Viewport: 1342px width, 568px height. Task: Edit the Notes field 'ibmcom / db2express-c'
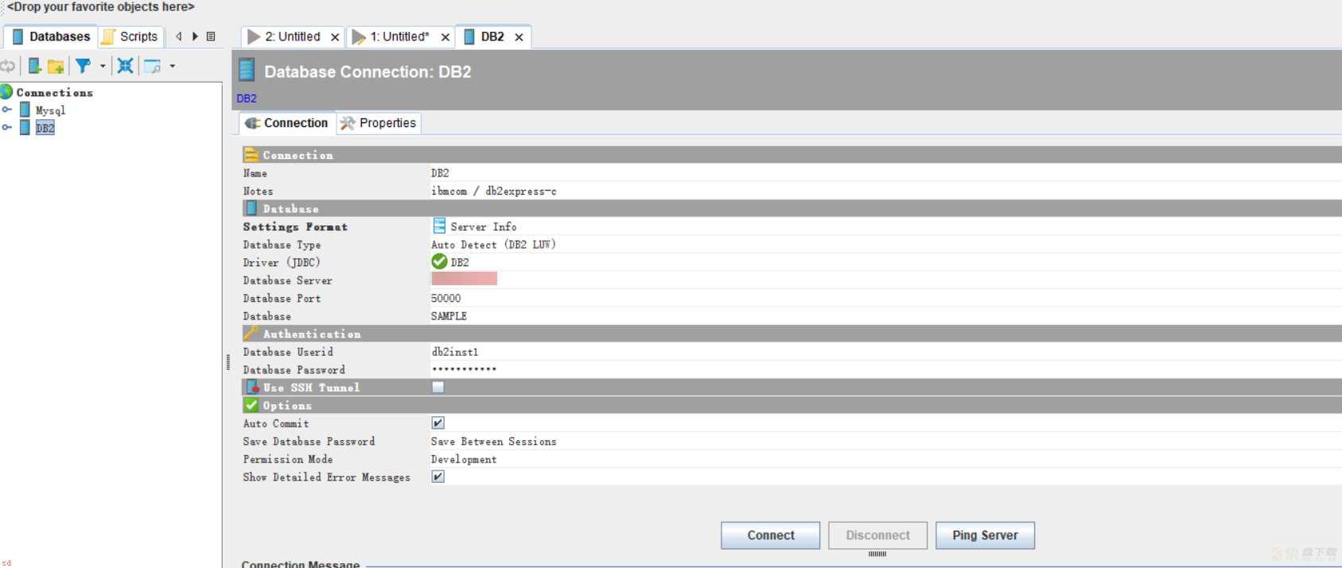[x=885, y=191]
